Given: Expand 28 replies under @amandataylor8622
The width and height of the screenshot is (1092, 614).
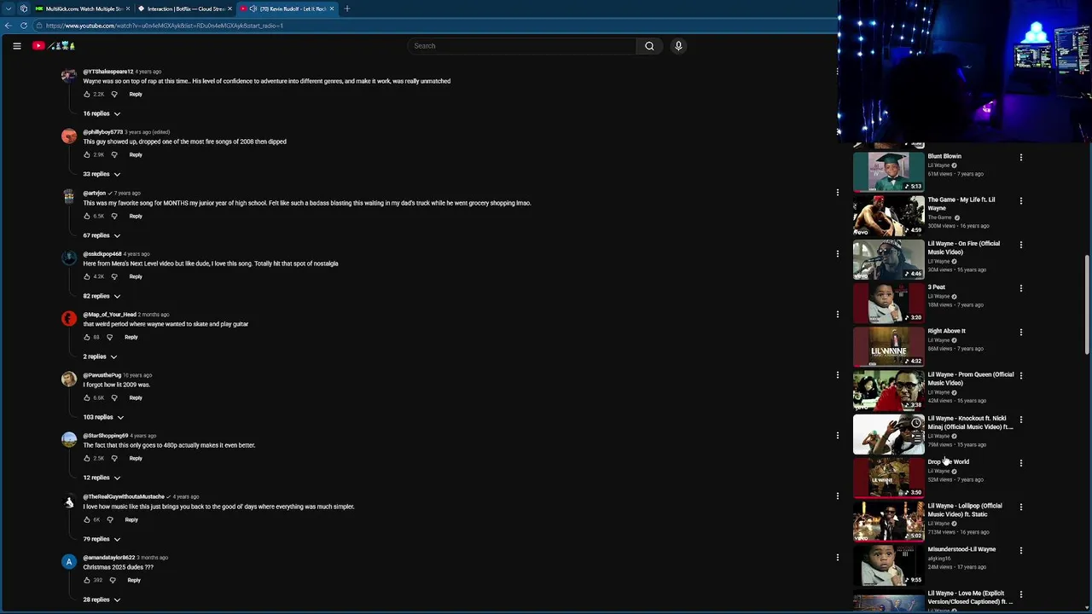Looking at the screenshot, I should (102, 600).
